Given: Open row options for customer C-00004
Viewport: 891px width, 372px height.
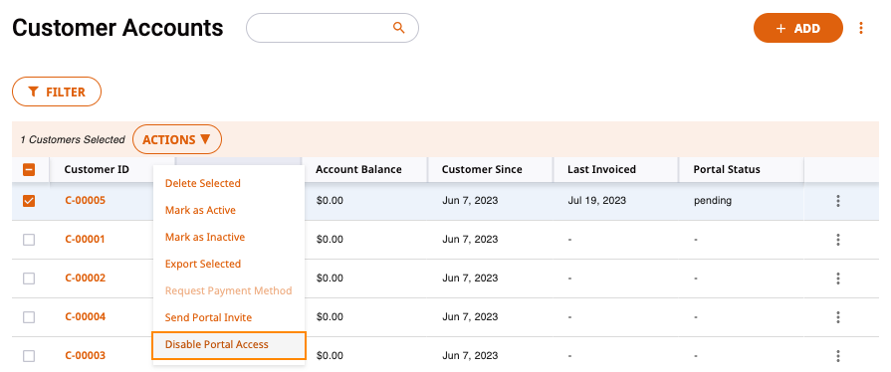Looking at the screenshot, I should click(x=837, y=317).
